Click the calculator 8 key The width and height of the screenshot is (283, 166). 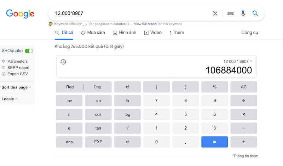[x=185, y=101]
